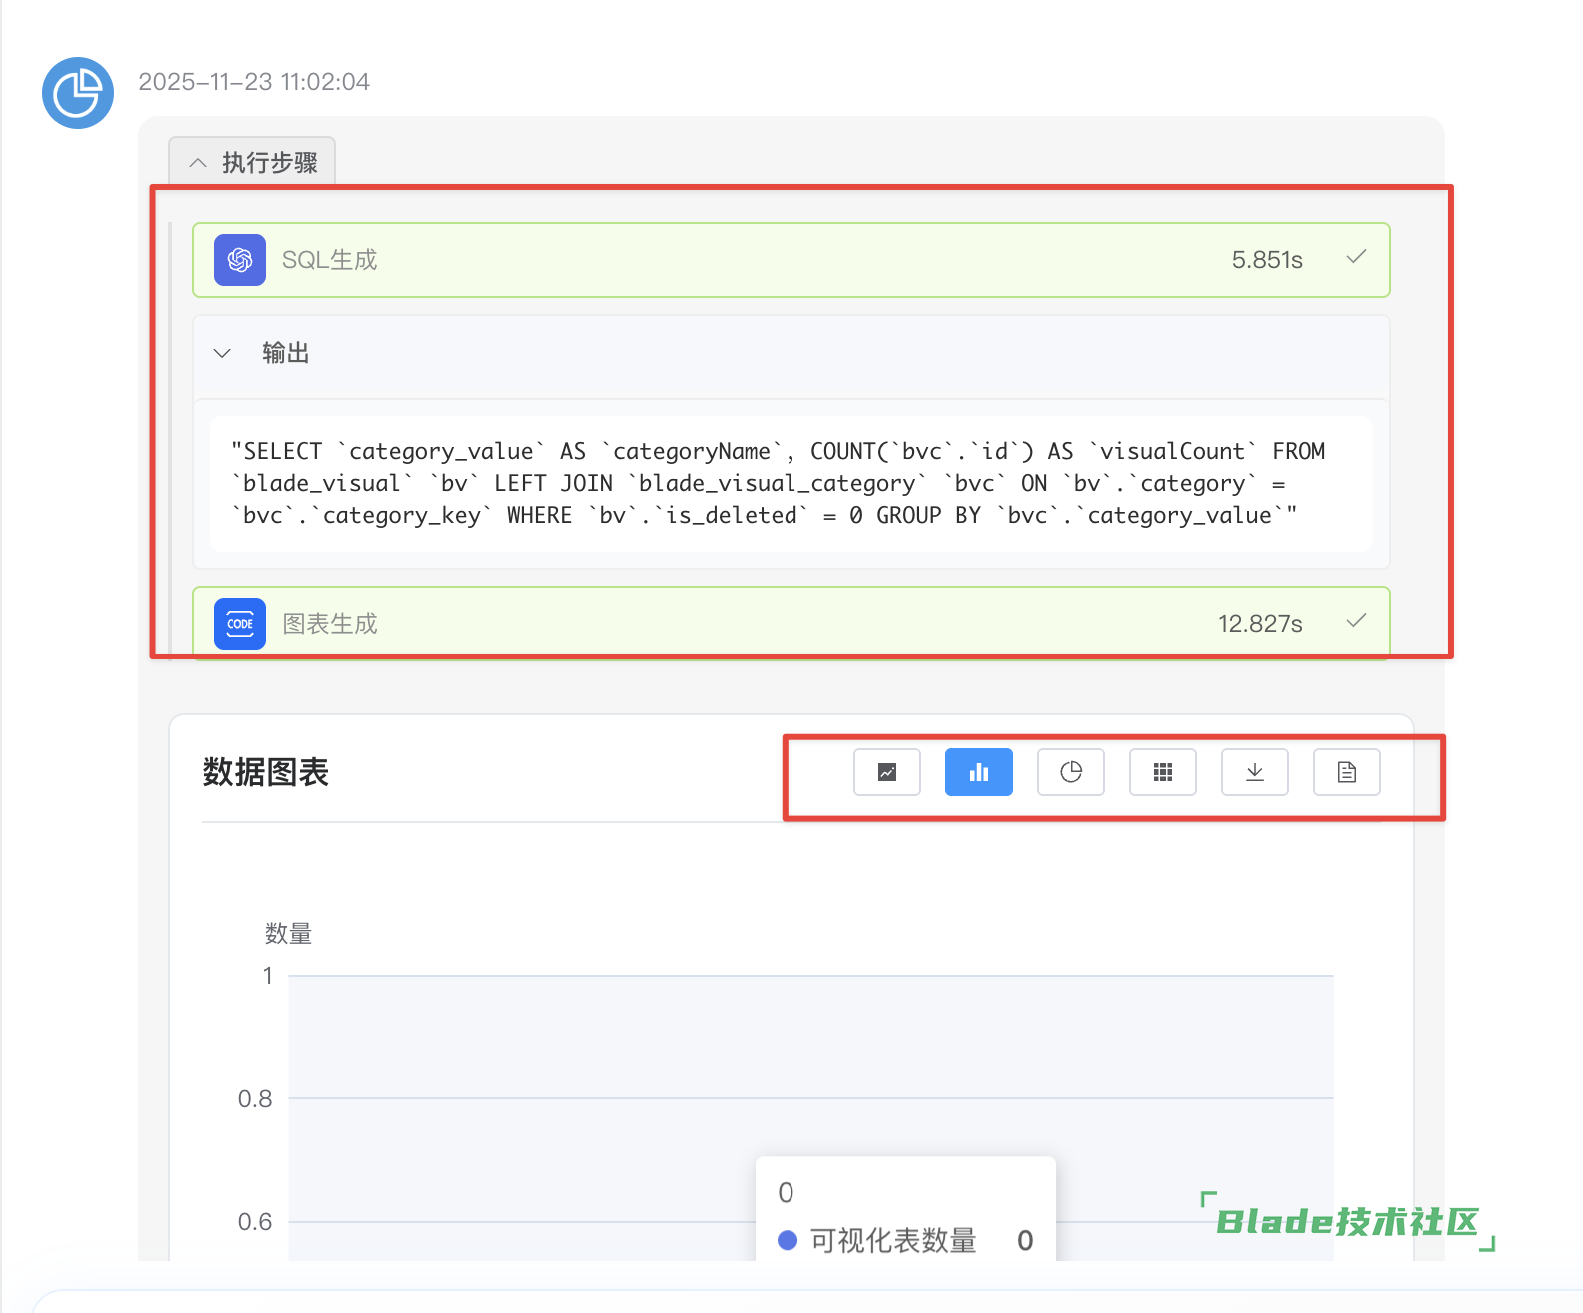Viewport: 1583px width, 1313px height.
Task: Click the SQL生成 step title
Action: 329,260
